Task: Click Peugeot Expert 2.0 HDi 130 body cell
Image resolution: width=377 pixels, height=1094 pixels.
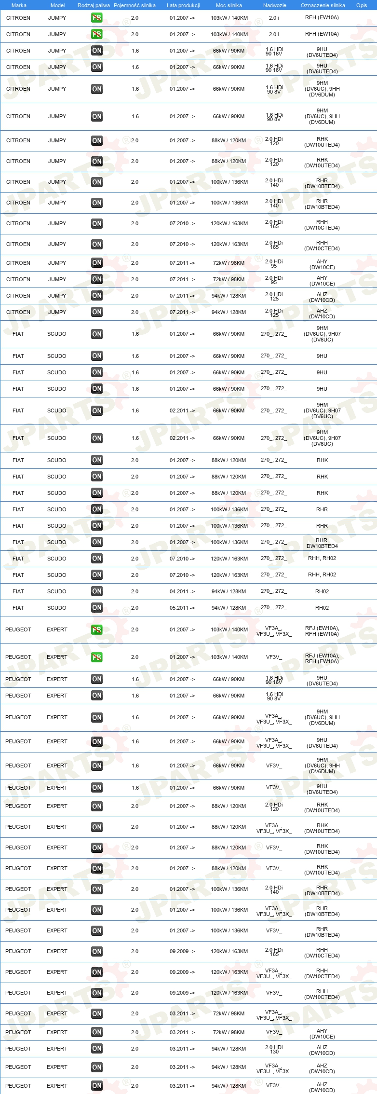Action: point(274,1049)
